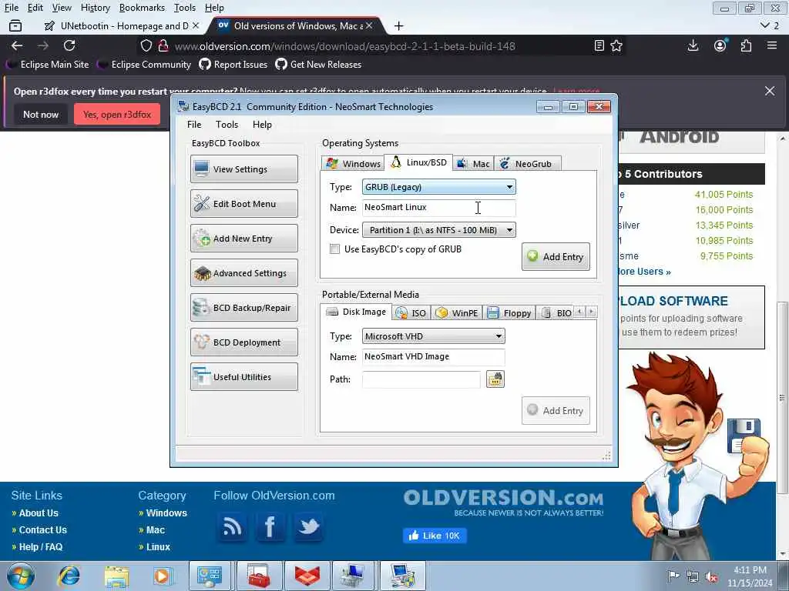Select the WinPE media tab
This screenshot has height=591, width=789.
coord(457,312)
